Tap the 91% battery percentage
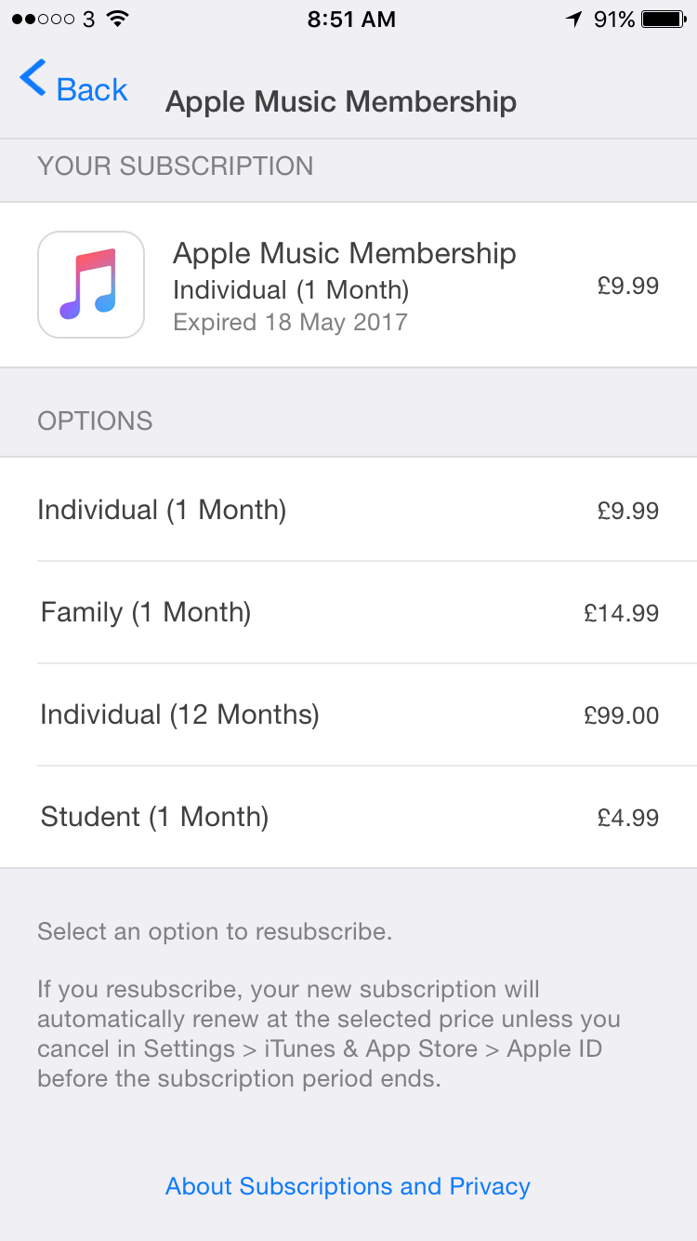 614,19
